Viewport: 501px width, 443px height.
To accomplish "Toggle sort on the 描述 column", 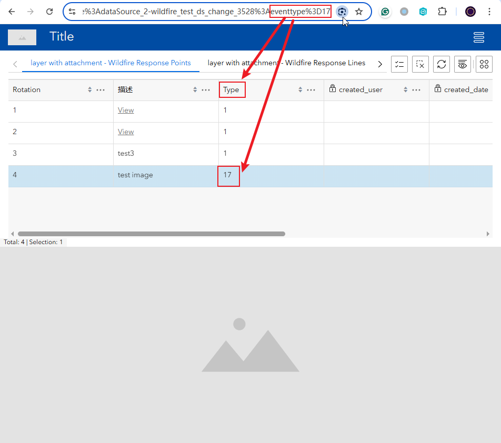I will click(194, 89).
